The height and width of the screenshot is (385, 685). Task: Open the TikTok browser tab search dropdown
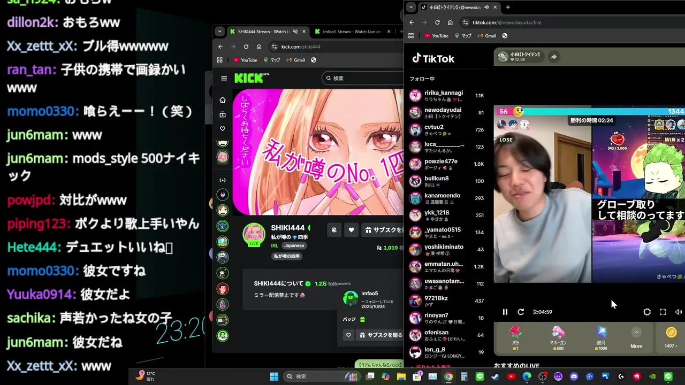coord(410,7)
